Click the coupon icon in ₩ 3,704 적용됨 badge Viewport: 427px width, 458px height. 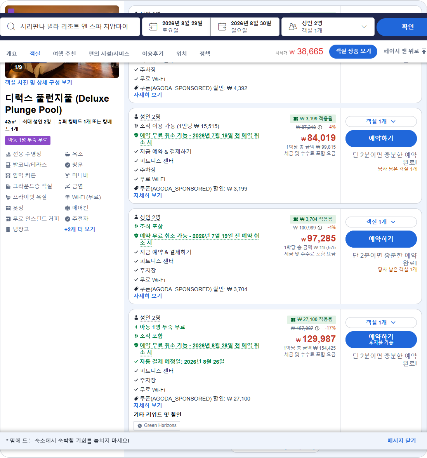click(295, 219)
